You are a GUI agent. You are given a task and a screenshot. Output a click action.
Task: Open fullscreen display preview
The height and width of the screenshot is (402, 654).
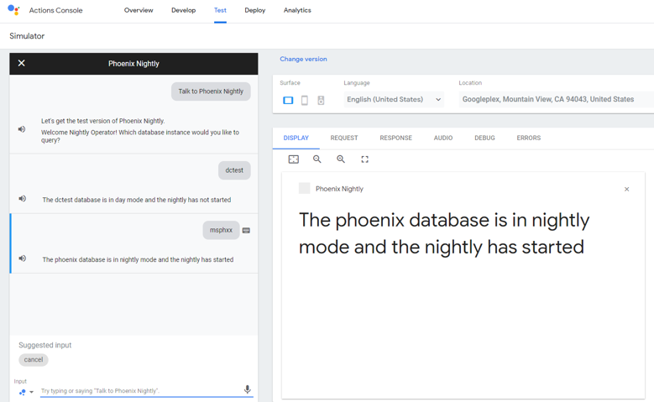pyautogui.click(x=365, y=159)
